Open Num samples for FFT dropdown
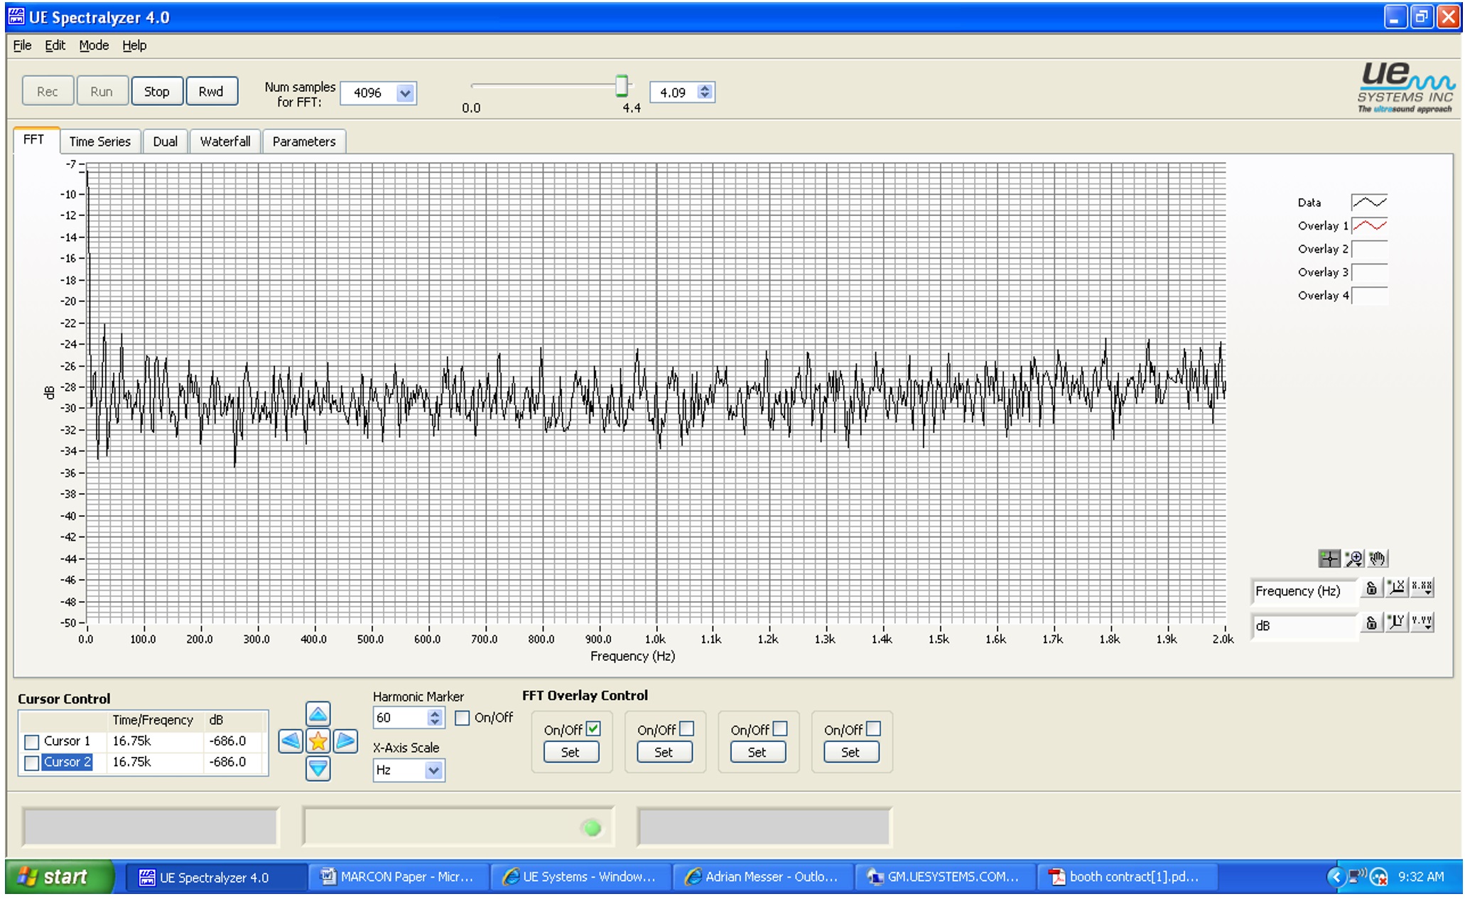Image resolution: width=1465 pixels, height=899 pixels. click(x=405, y=93)
